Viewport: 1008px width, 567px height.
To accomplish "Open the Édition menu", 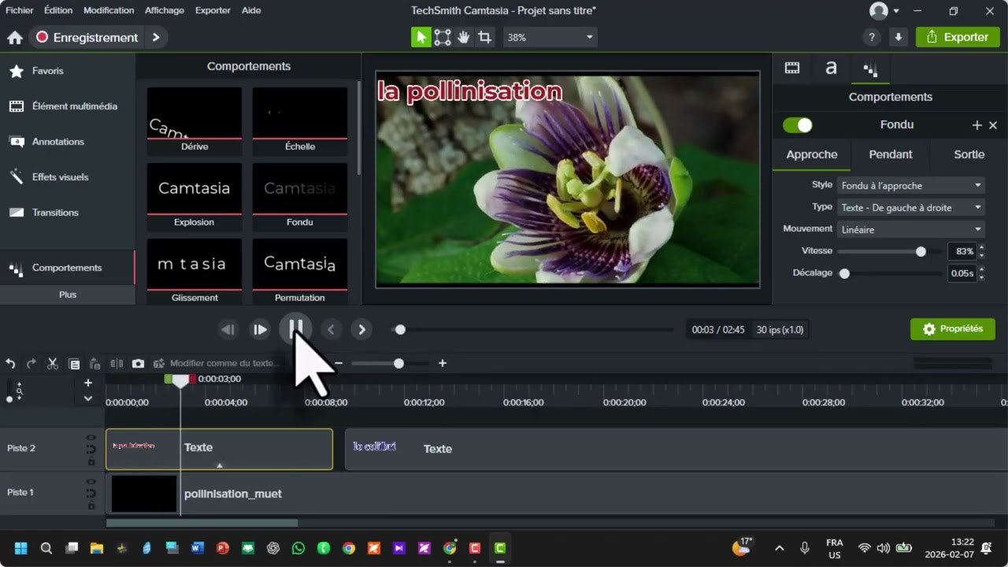I will (58, 10).
